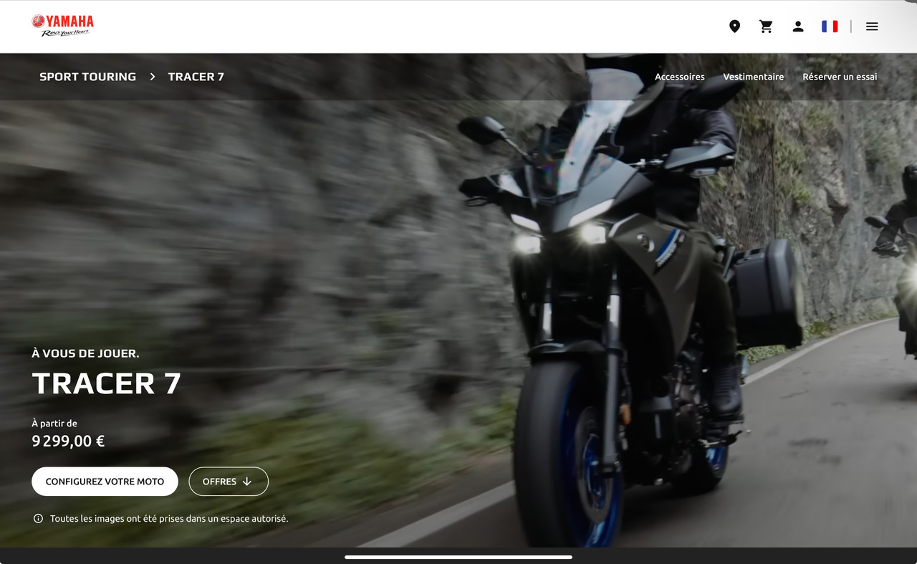Open the dealer locator pin icon
The height and width of the screenshot is (564, 917).
pos(734,27)
